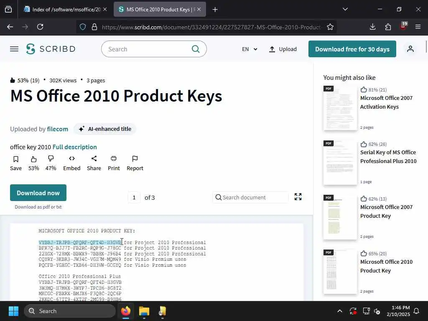Click the Download as pdf or txt text

pyautogui.click(x=38, y=207)
